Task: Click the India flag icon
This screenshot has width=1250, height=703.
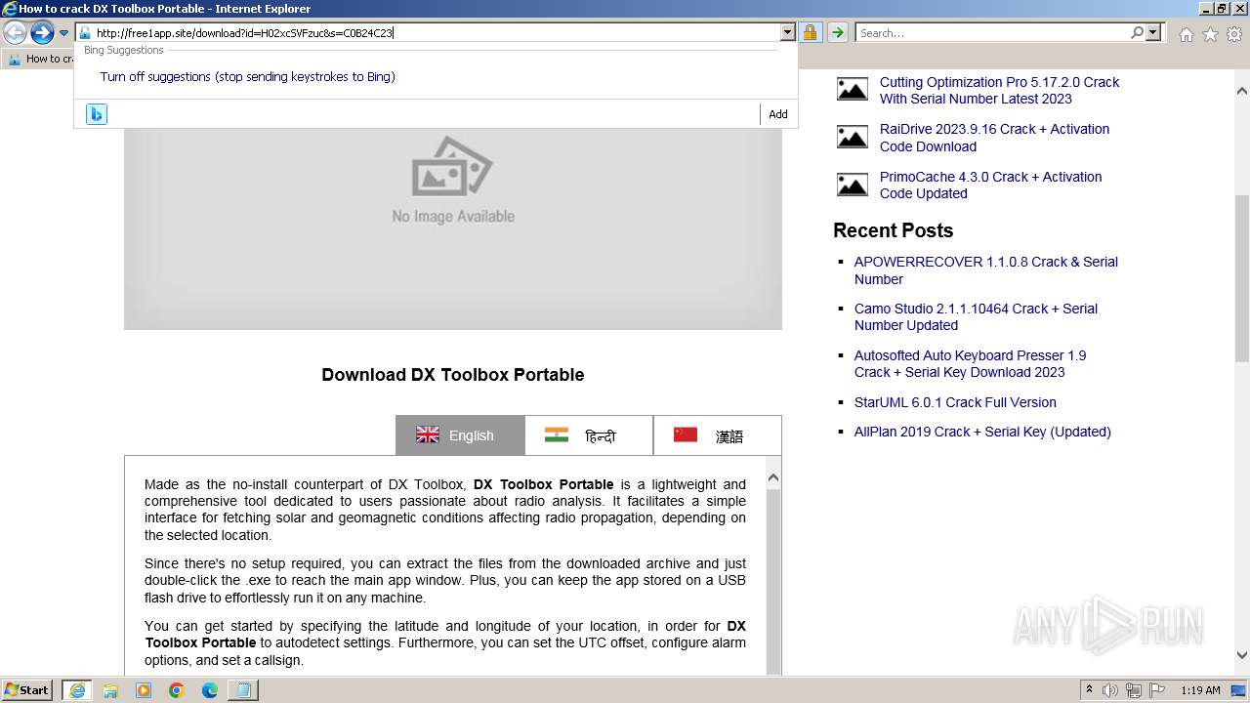Action: pos(557,435)
